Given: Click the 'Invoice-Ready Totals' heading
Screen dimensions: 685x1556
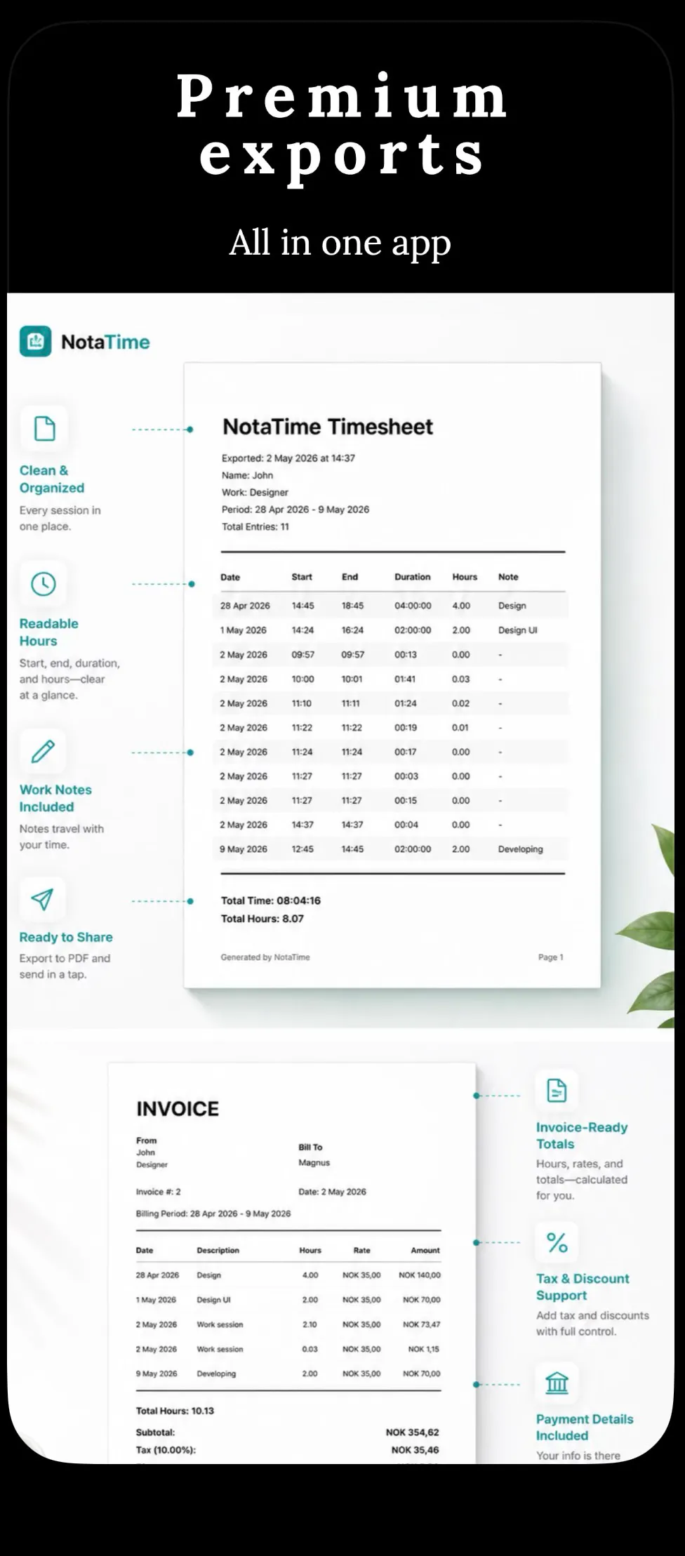Looking at the screenshot, I should pos(582,1136).
